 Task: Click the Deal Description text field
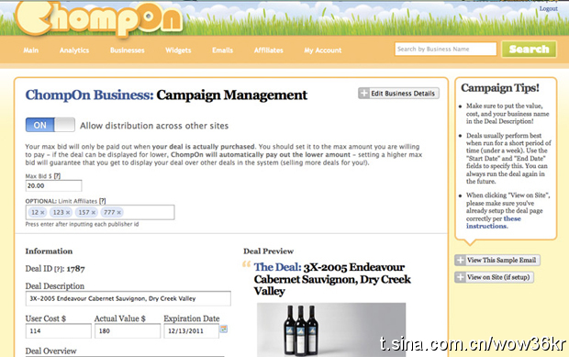(128, 298)
